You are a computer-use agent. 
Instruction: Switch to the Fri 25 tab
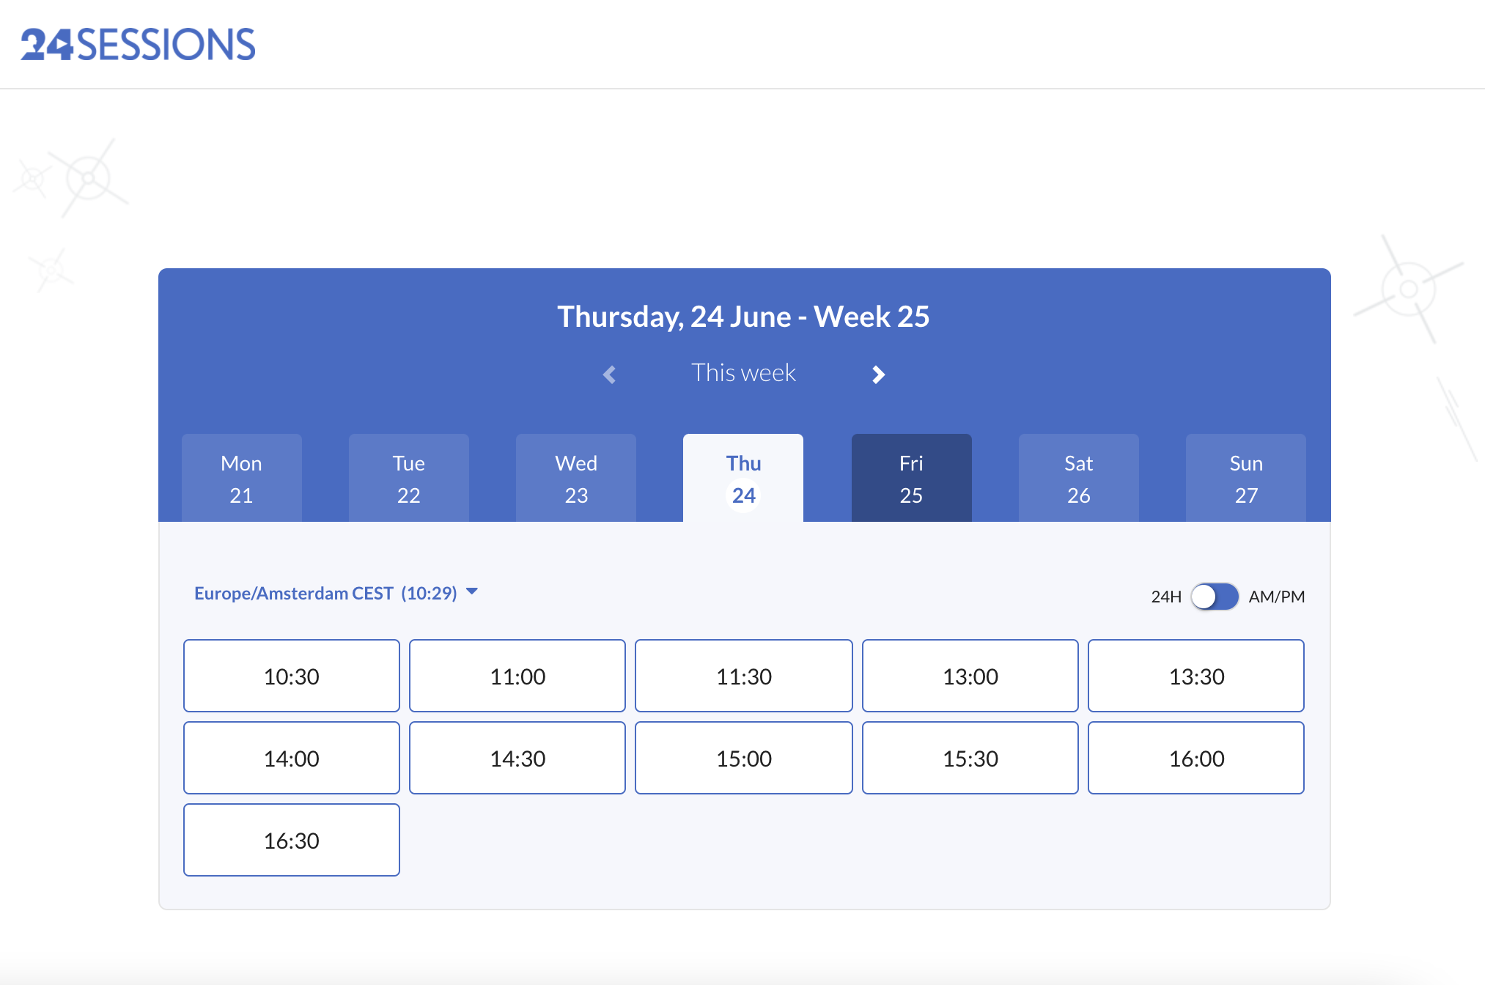point(911,479)
